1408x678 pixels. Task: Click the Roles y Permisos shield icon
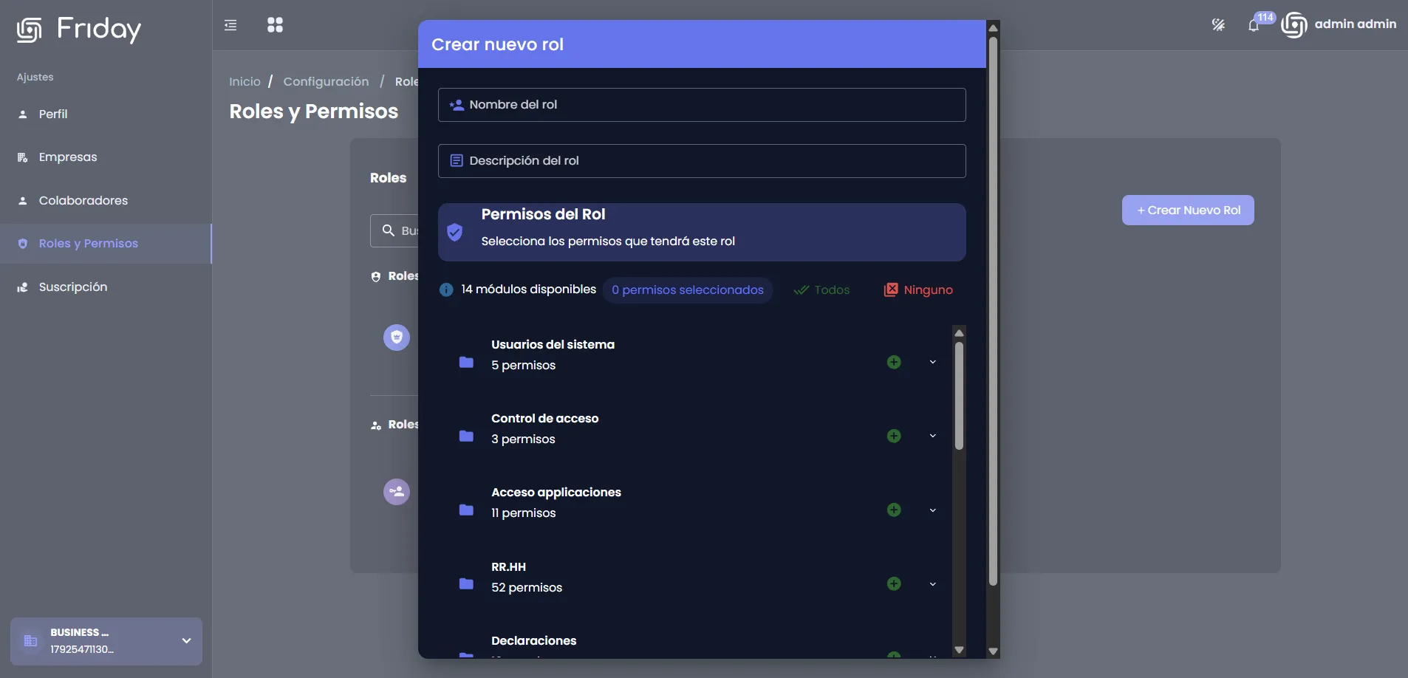[x=23, y=244]
